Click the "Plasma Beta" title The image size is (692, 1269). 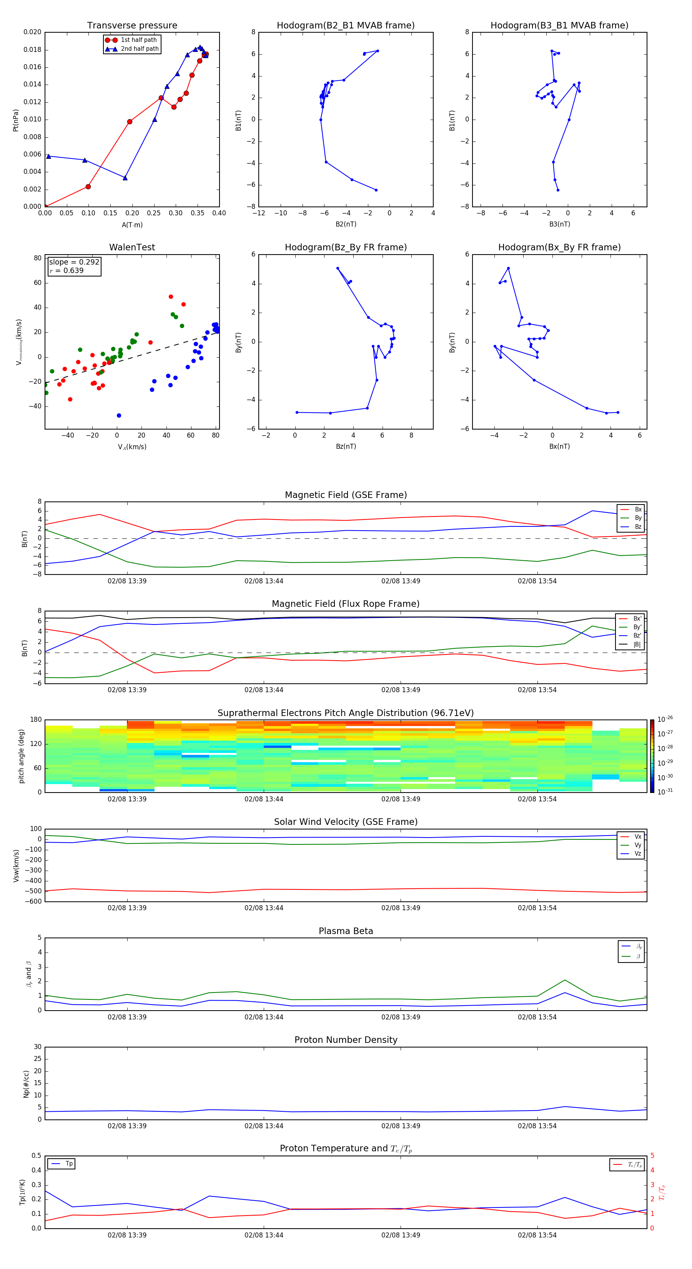[x=346, y=931]
